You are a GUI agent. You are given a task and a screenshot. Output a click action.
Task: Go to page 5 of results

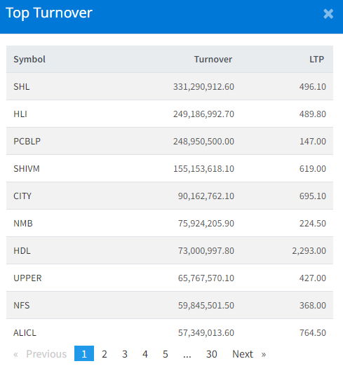click(166, 354)
